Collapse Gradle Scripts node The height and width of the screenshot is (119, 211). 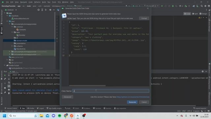[x=5, y=65]
